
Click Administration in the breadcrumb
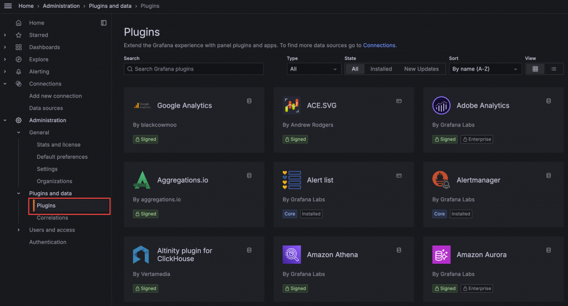pos(62,6)
